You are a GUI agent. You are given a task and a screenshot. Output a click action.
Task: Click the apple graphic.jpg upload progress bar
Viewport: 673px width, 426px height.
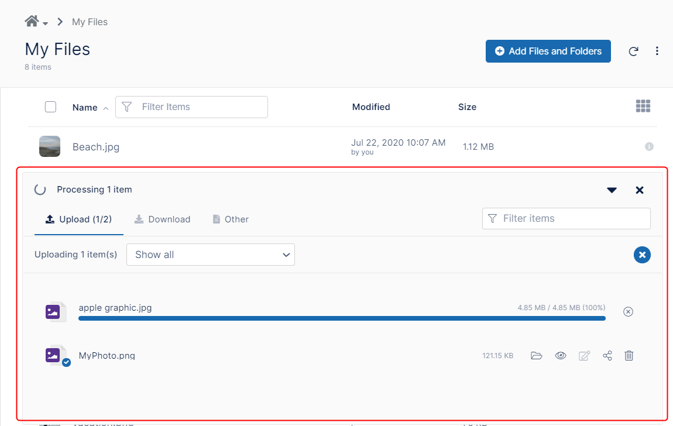coord(342,318)
